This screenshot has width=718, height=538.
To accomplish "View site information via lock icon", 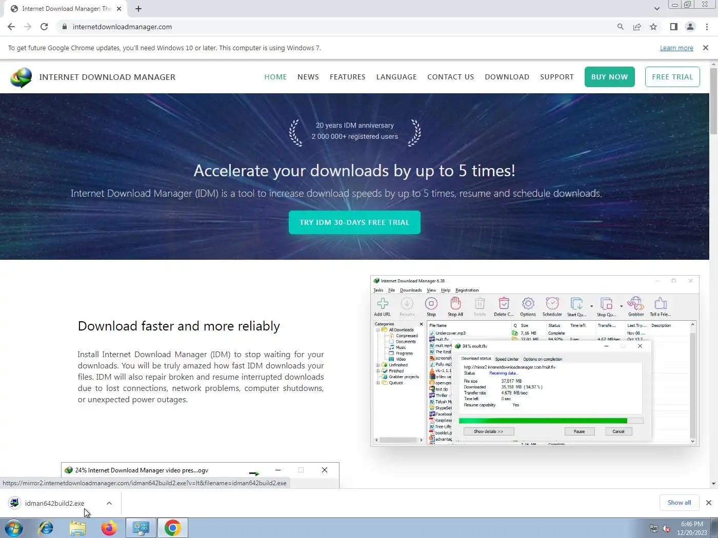I will (64, 27).
